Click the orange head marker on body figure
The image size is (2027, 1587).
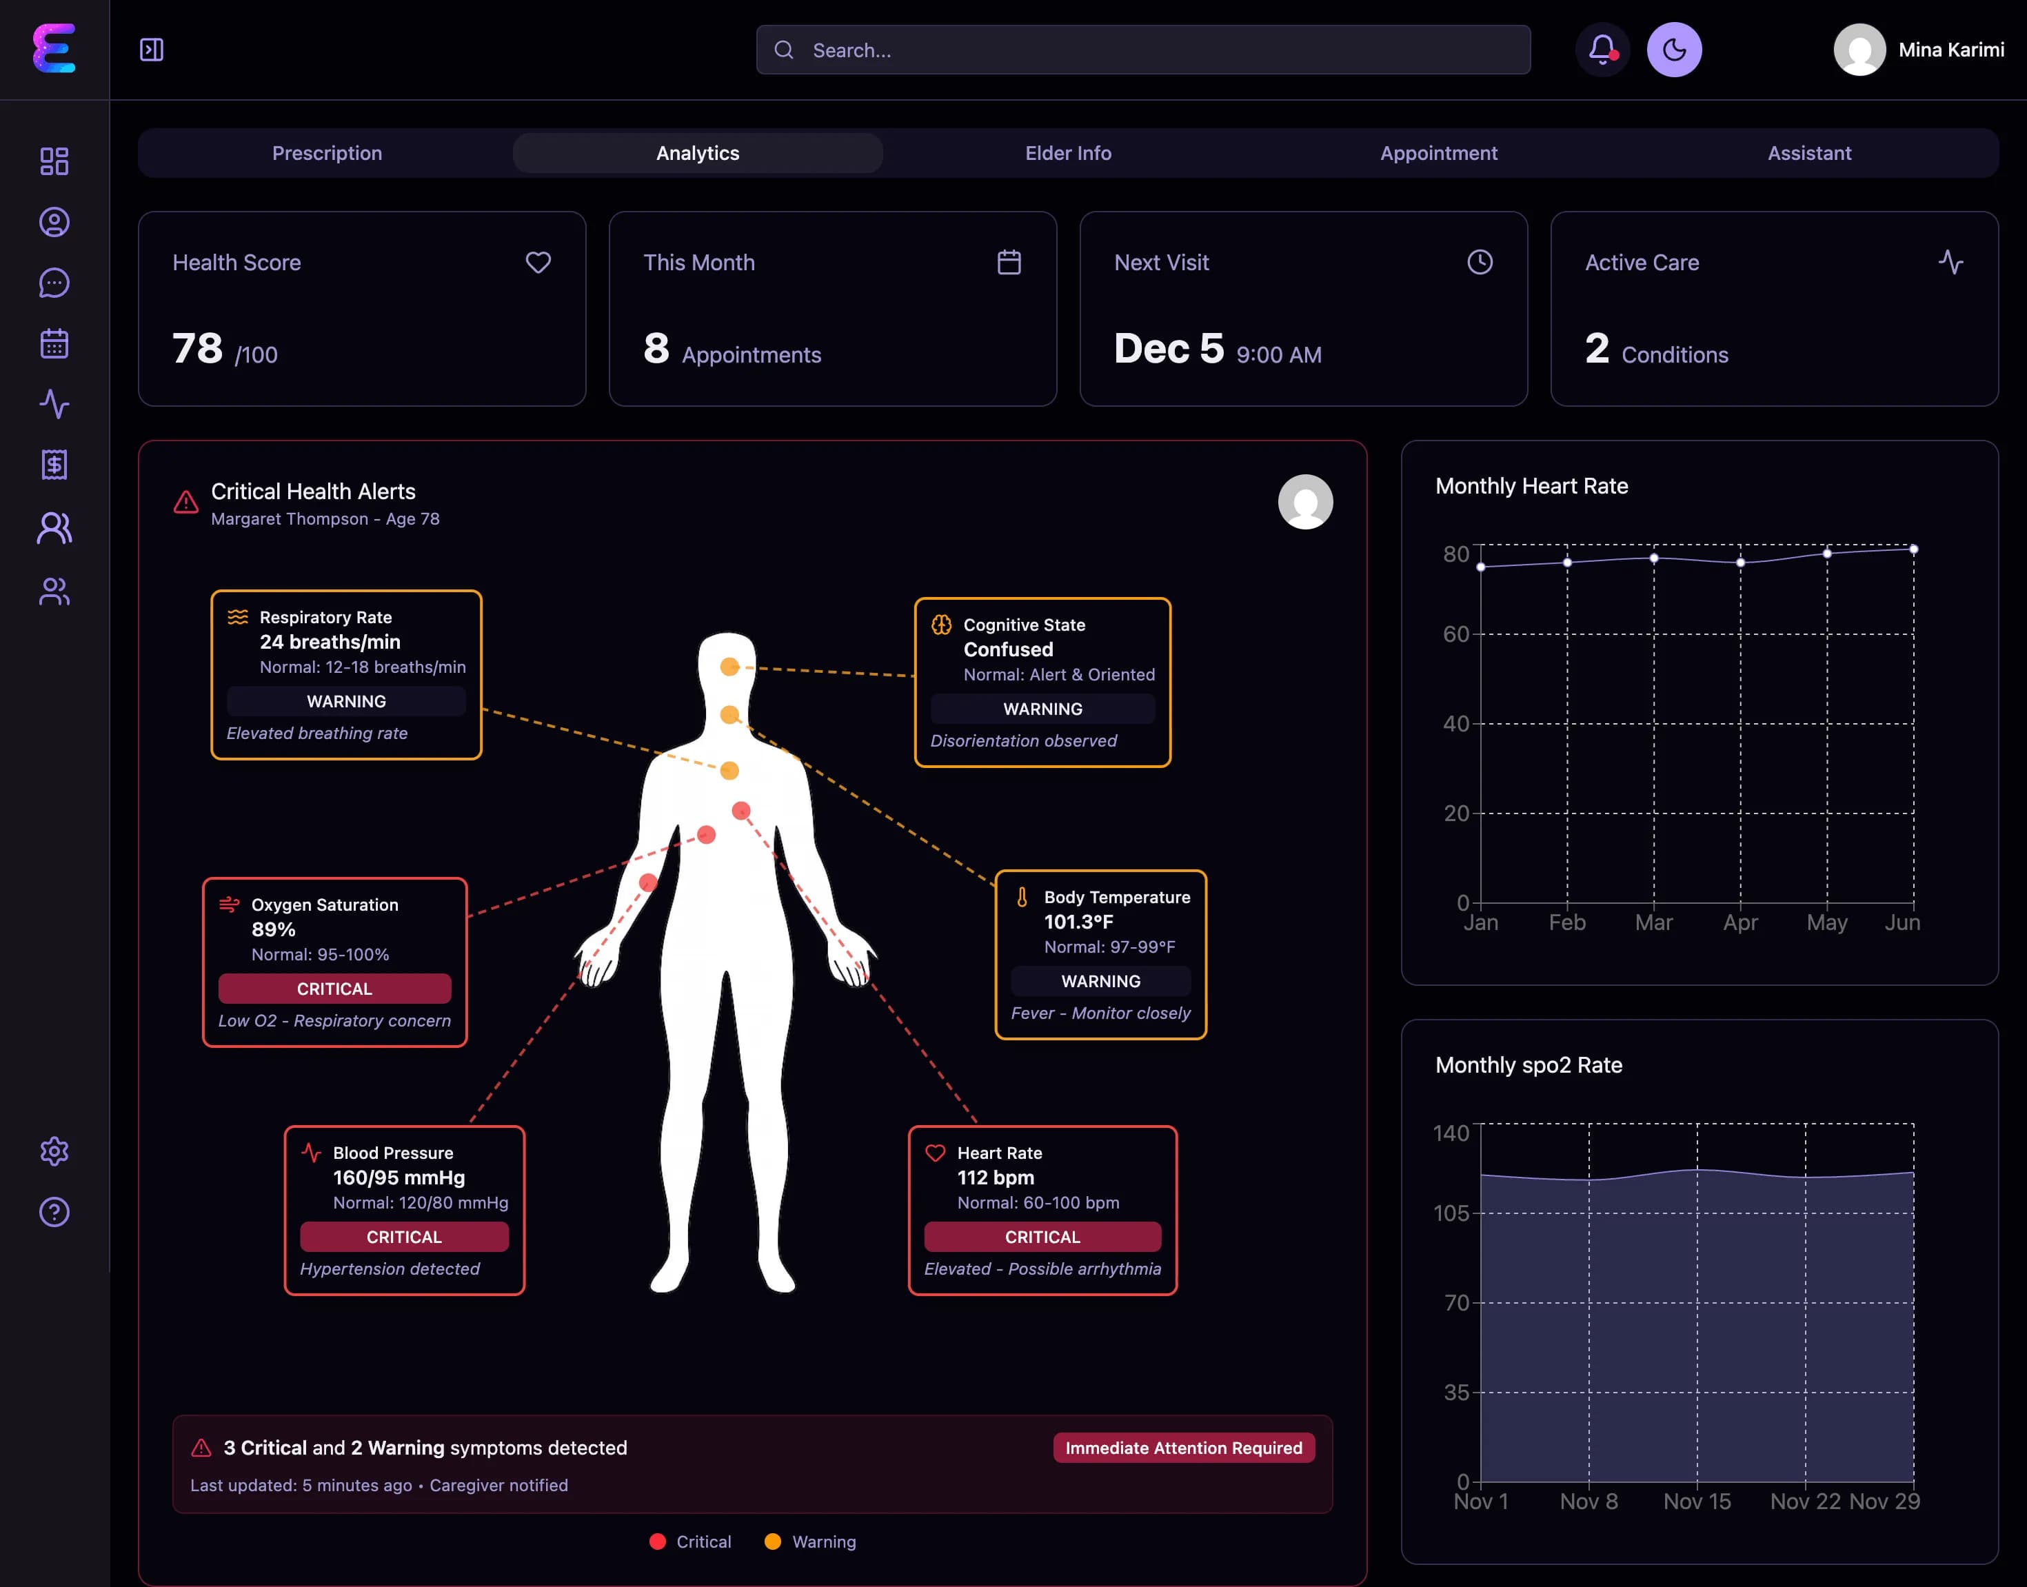[x=730, y=666]
